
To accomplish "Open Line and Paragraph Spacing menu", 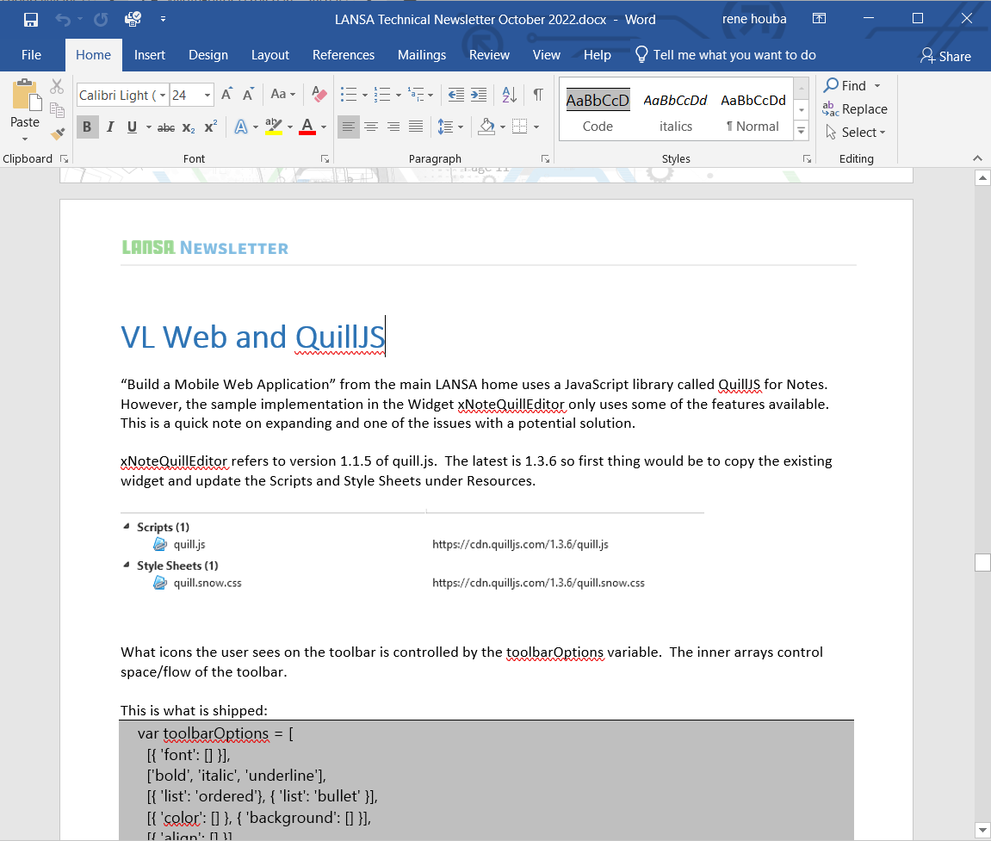I will [x=450, y=127].
